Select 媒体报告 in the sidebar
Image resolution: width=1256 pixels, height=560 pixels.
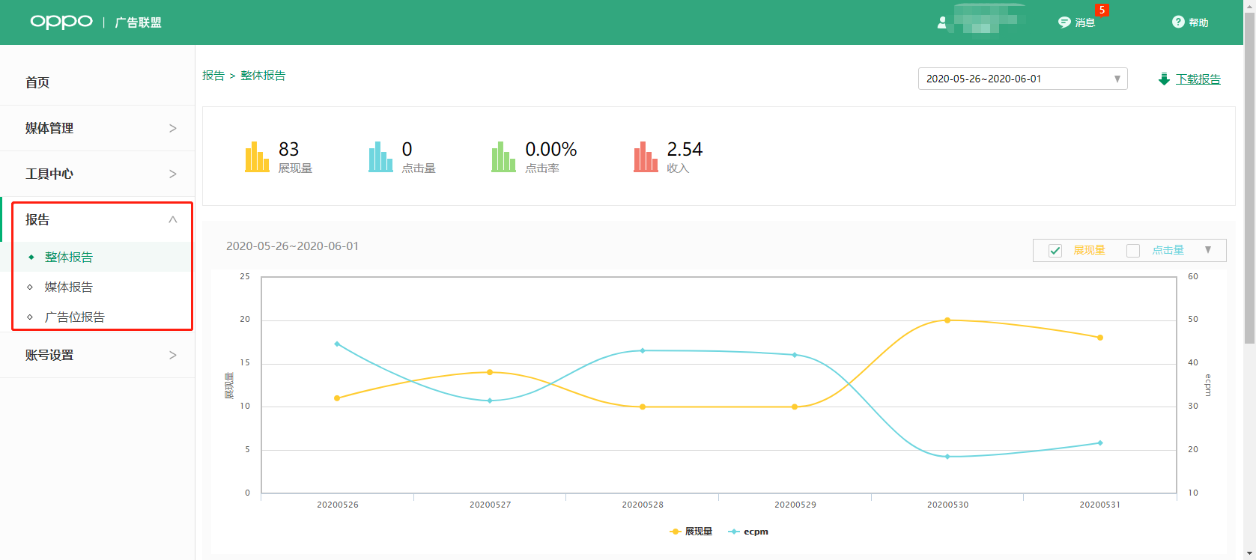69,287
